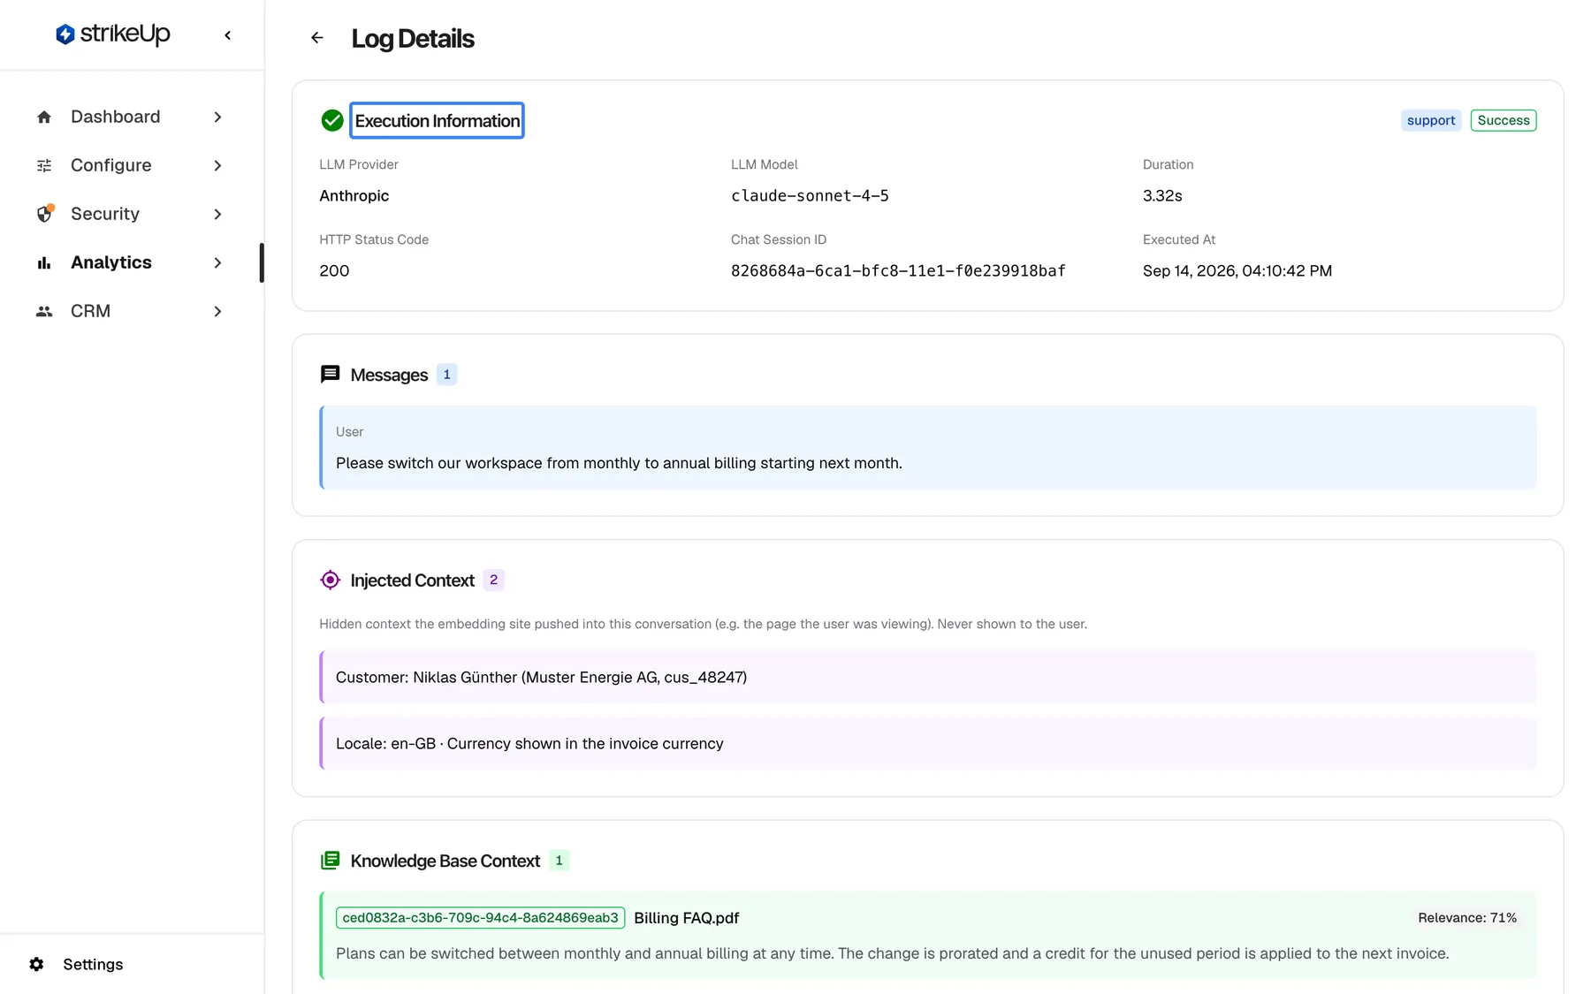The width and height of the screenshot is (1591, 994).
Task: Go back using the arrow beside Log Details
Action: pyautogui.click(x=317, y=38)
